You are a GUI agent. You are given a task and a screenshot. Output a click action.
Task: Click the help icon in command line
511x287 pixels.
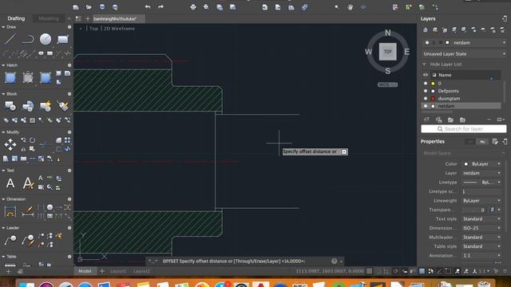pos(334,261)
